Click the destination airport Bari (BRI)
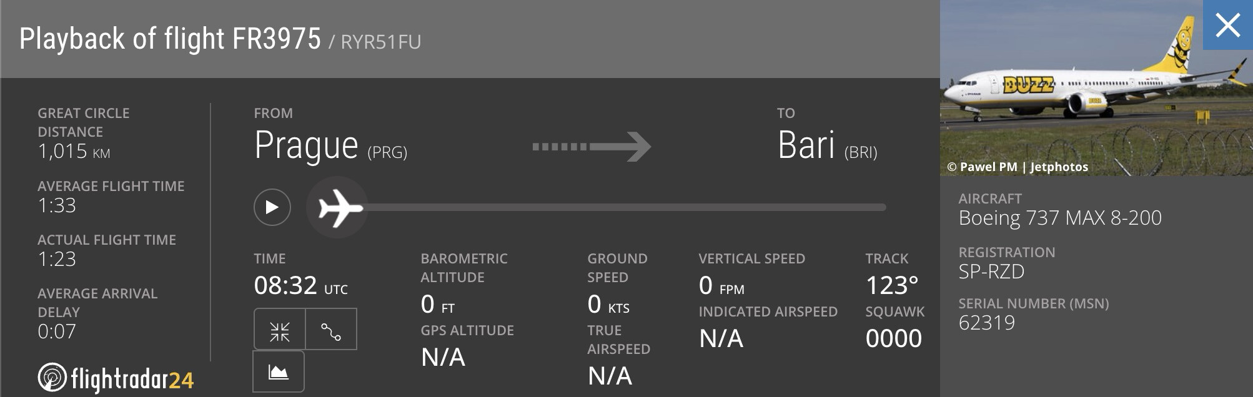The width and height of the screenshot is (1253, 397). pyautogui.click(x=827, y=146)
